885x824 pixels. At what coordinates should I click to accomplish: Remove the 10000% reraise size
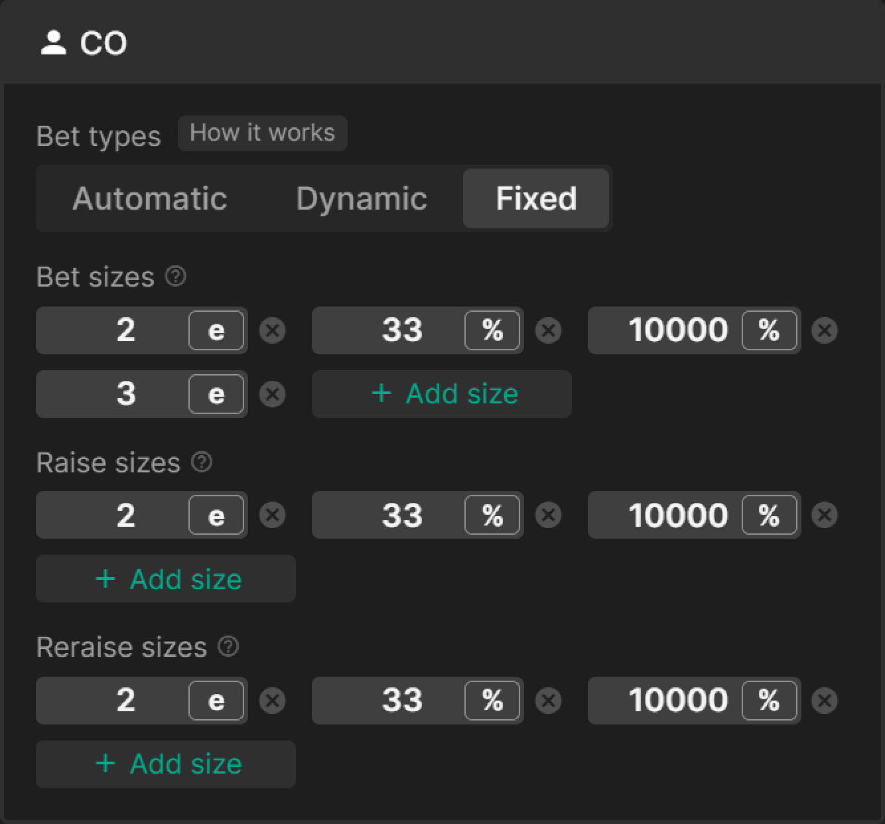(x=824, y=701)
